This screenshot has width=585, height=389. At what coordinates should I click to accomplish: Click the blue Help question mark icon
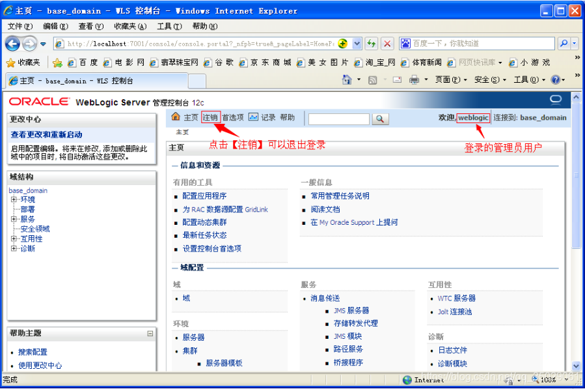[555, 79]
